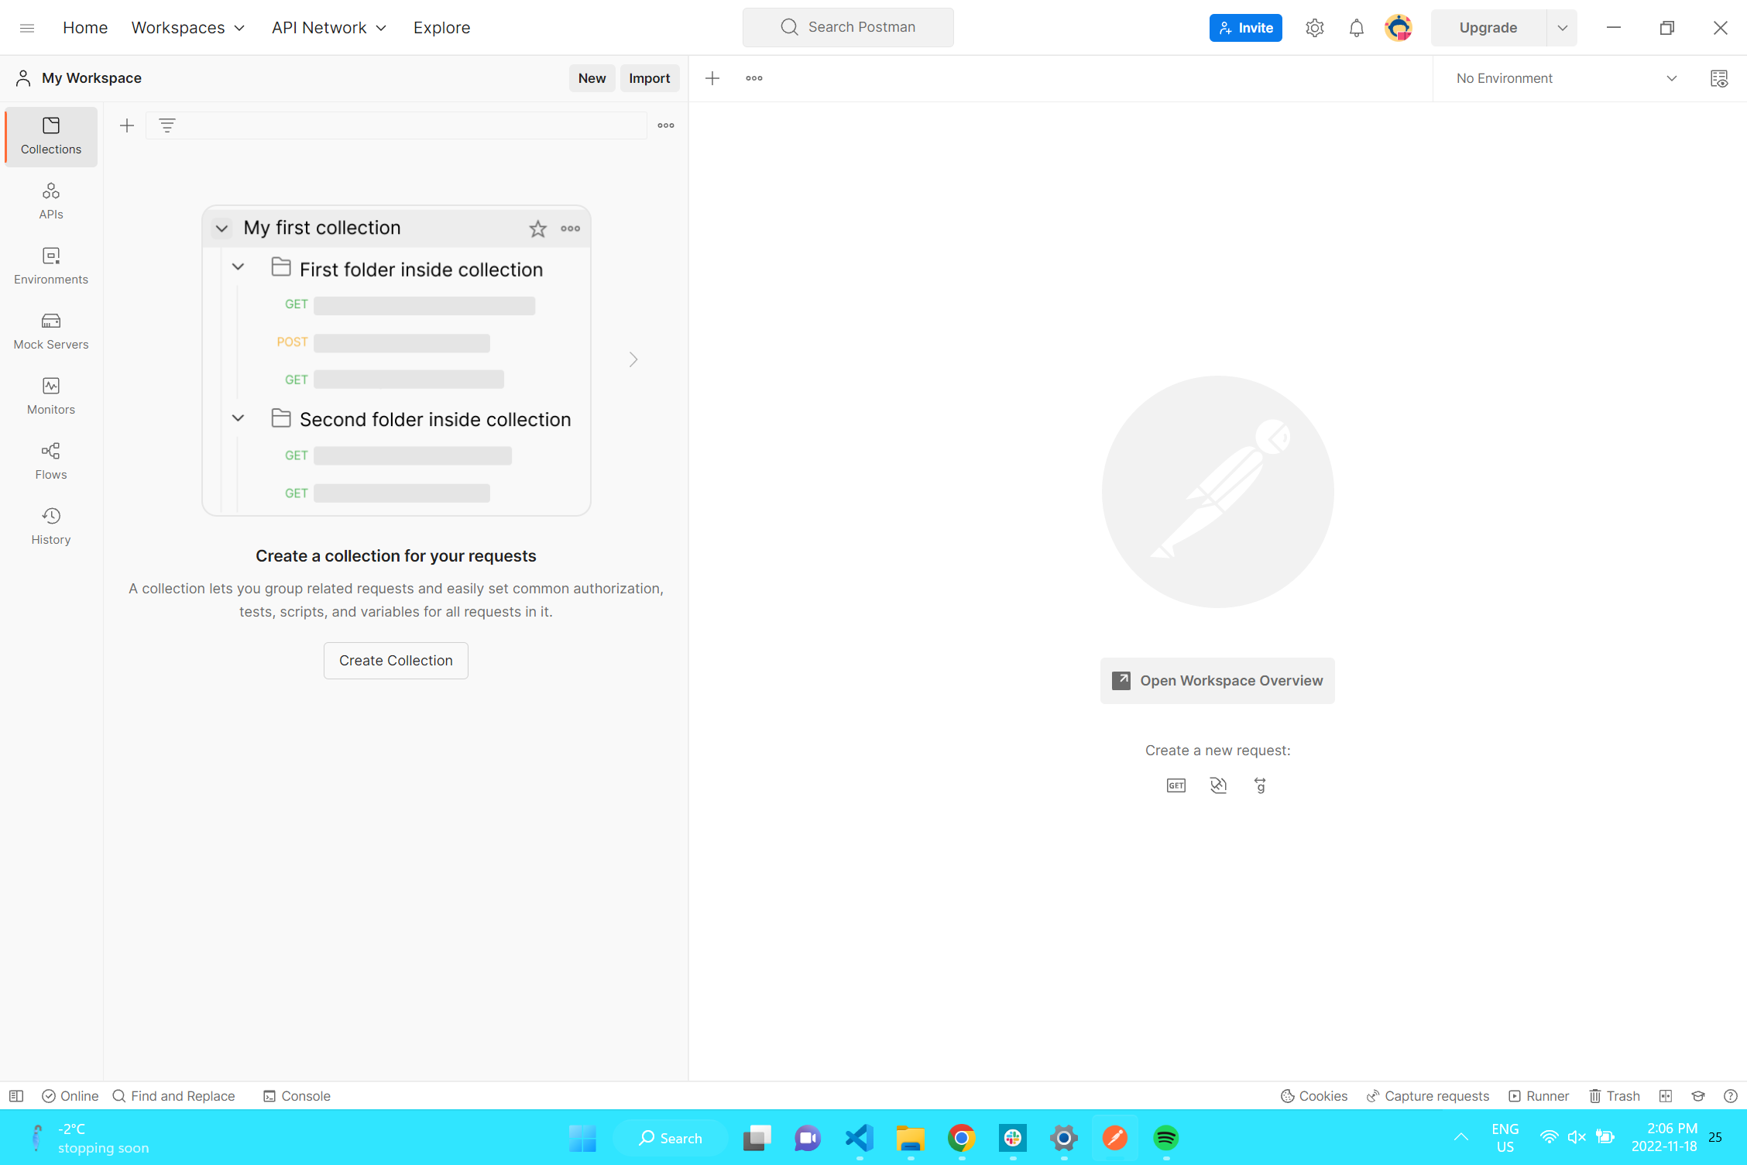This screenshot has height=1165, width=1747.
Task: Create a new HTTP GET request
Action: point(1175,785)
